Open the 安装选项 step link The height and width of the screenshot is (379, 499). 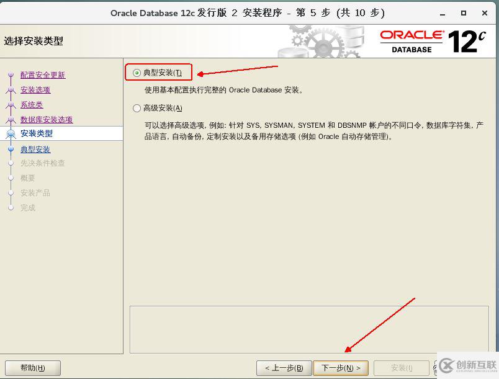coord(35,90)
